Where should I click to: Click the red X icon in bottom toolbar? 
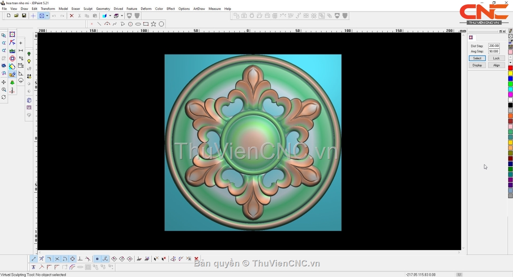point(196,259)
